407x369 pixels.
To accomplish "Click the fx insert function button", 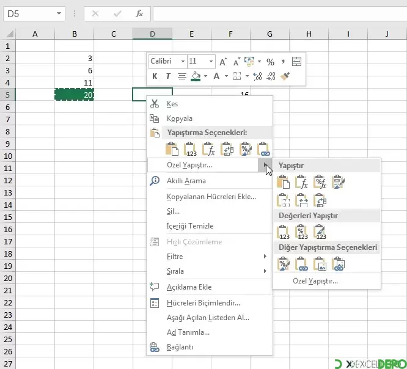I will point(139,13).
